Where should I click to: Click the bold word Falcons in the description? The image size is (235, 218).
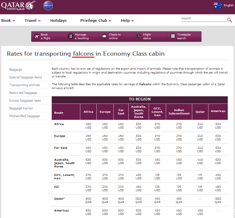point(145,84)
